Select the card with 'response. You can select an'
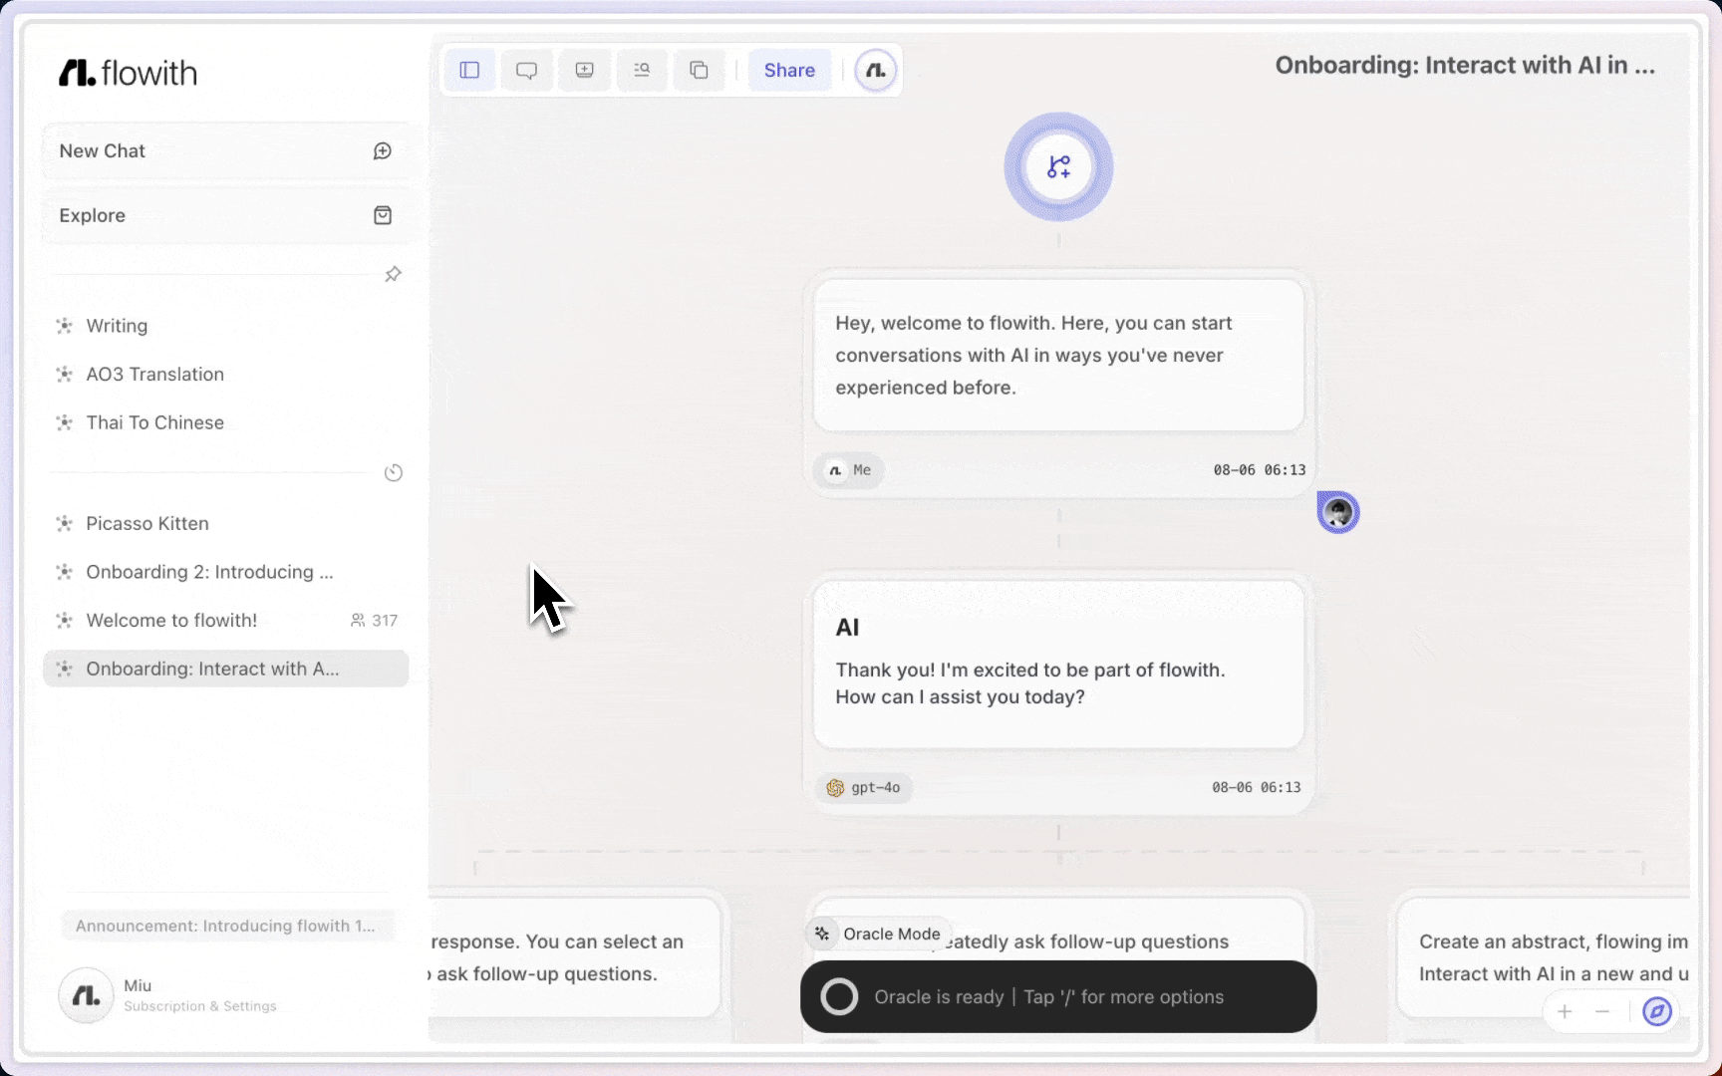The image size is (1722, 1076). (574, 957)
